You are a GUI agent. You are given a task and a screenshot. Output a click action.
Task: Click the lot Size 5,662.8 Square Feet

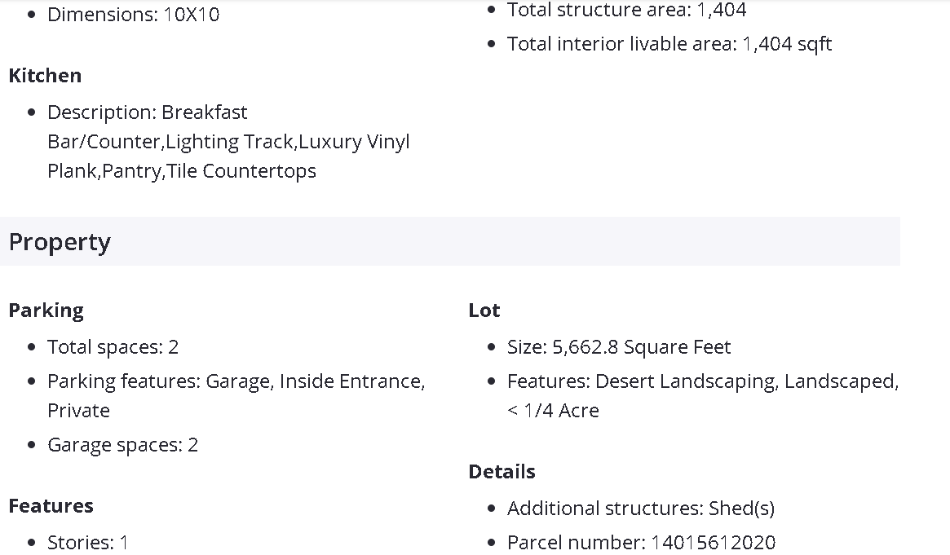point(618,347)
